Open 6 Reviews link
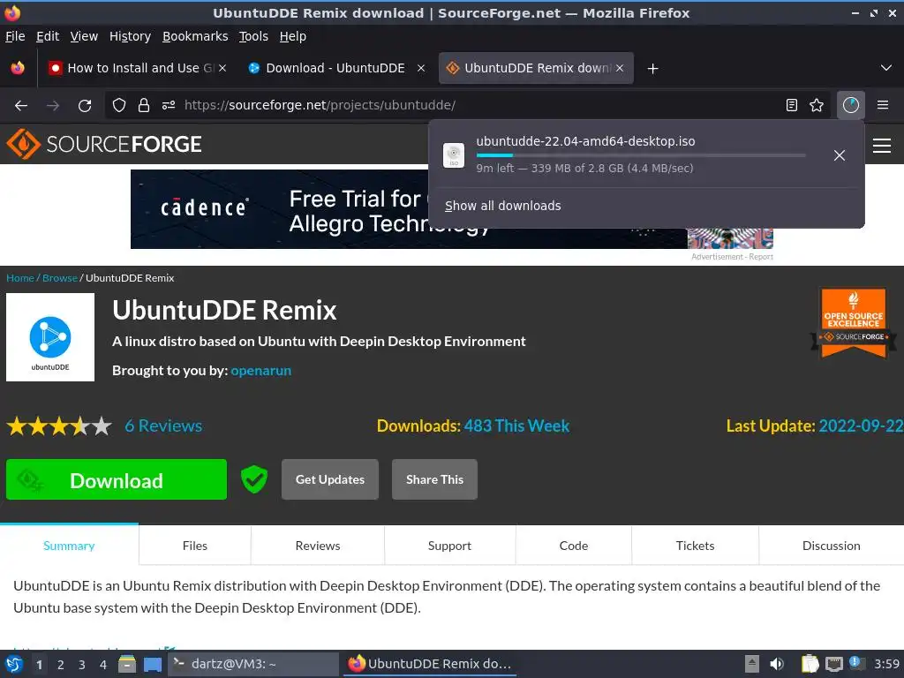Screen dimensions: 904x678 click(x=163, y=426)
